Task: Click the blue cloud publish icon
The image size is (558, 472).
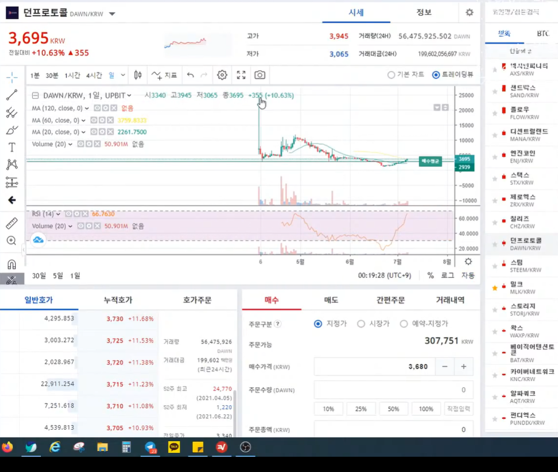Action: coord(38,240)
